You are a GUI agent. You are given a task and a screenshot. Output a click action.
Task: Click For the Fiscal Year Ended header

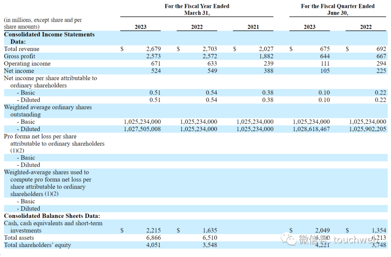click(197, 9)
